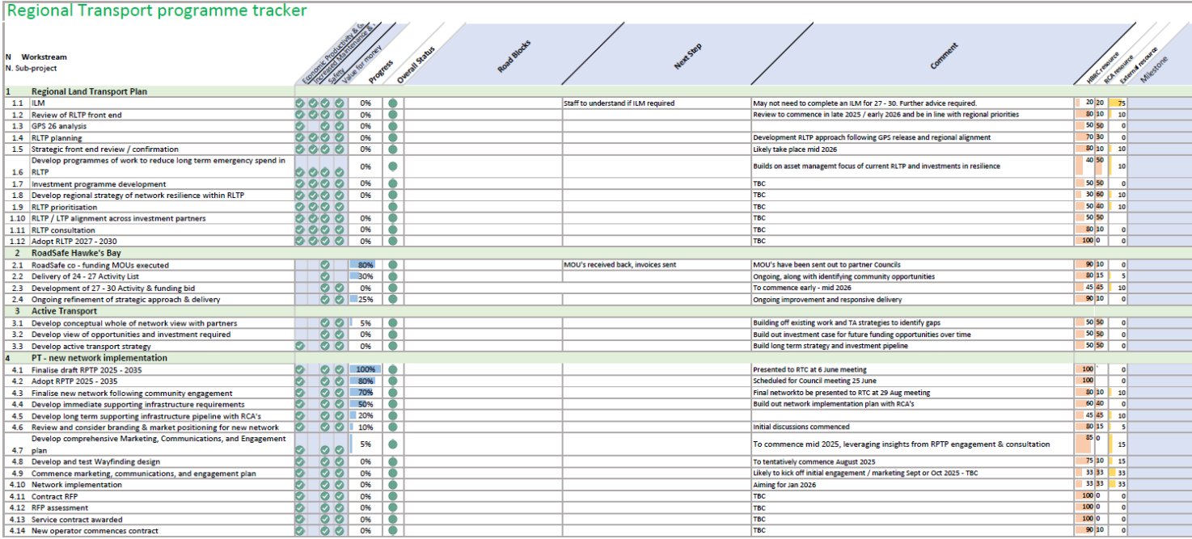Screen dimensions: 1192x539
Task: Select the Comment column header
Action: pyautogui.click(x=944, y=56)
